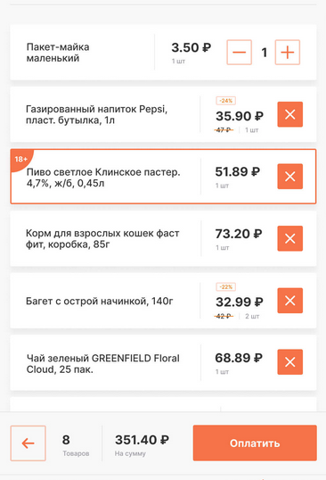326x480 pixels.
Task: Click the Багет с острой начинкой title
Action: 99,302
